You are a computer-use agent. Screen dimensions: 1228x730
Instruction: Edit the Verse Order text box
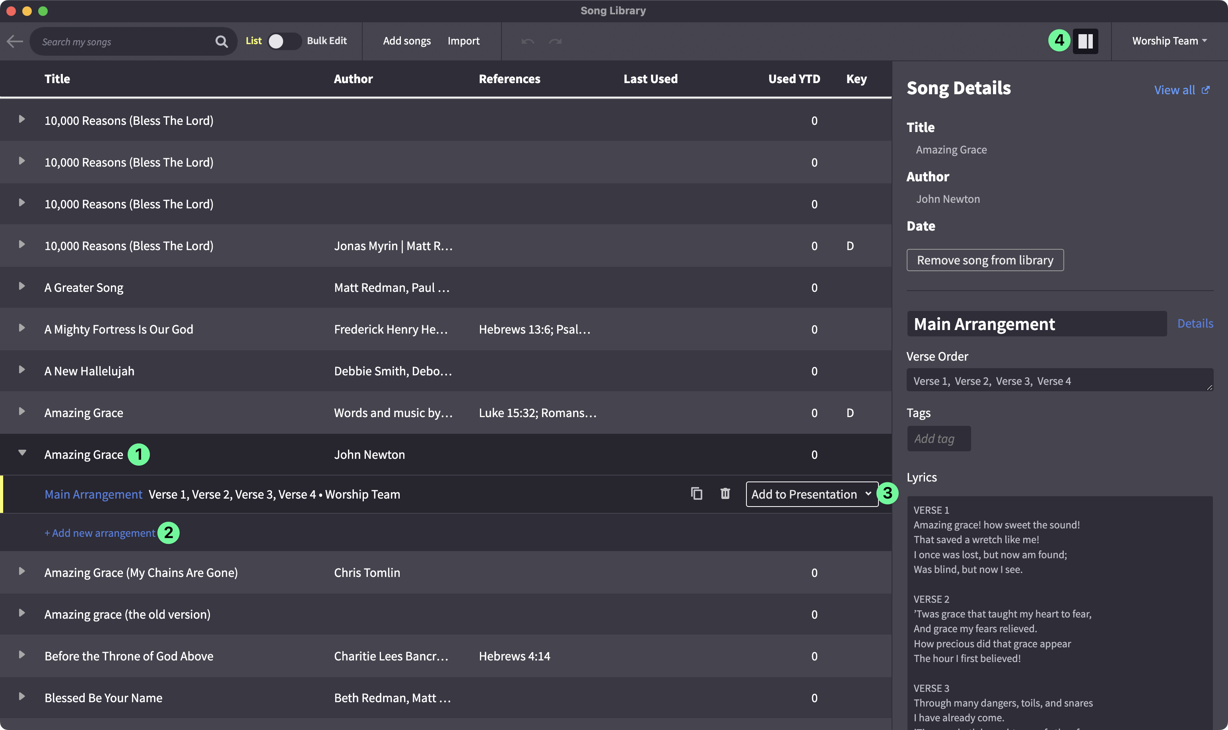[1060, 380]
